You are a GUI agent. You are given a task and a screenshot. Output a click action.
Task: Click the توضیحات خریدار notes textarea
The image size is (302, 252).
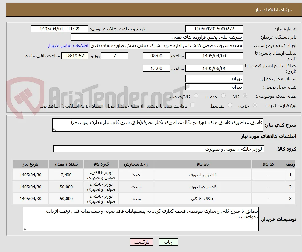141,219
